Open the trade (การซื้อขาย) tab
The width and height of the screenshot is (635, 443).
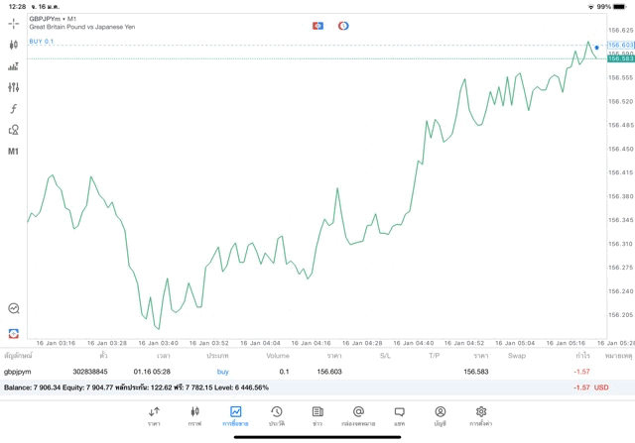235,416
